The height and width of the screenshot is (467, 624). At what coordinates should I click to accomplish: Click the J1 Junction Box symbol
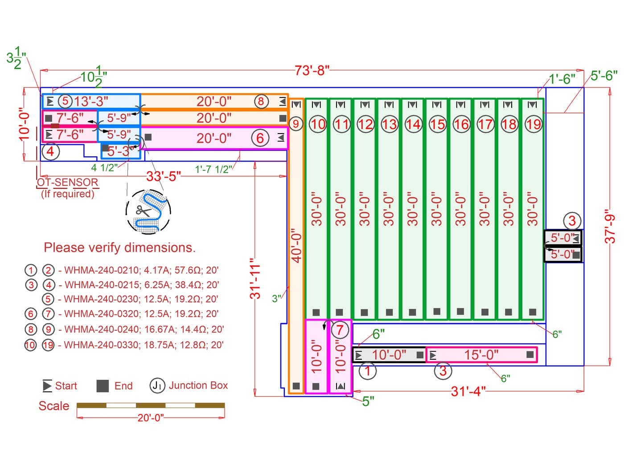click(157, 386)
